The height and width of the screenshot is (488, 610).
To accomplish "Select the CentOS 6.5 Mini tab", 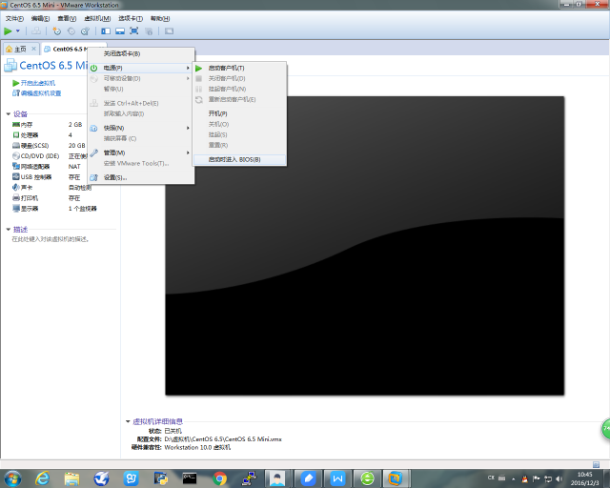I will click(x=66, y=49).
